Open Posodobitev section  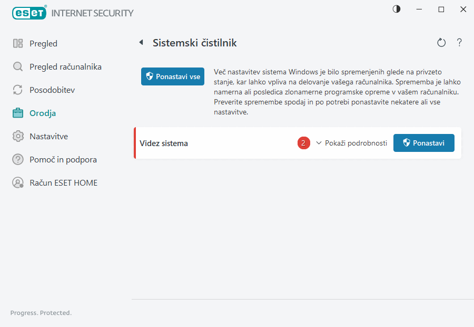[52, 90]
